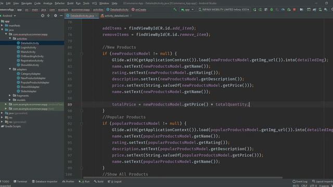Open the View menu

[16, 3]
